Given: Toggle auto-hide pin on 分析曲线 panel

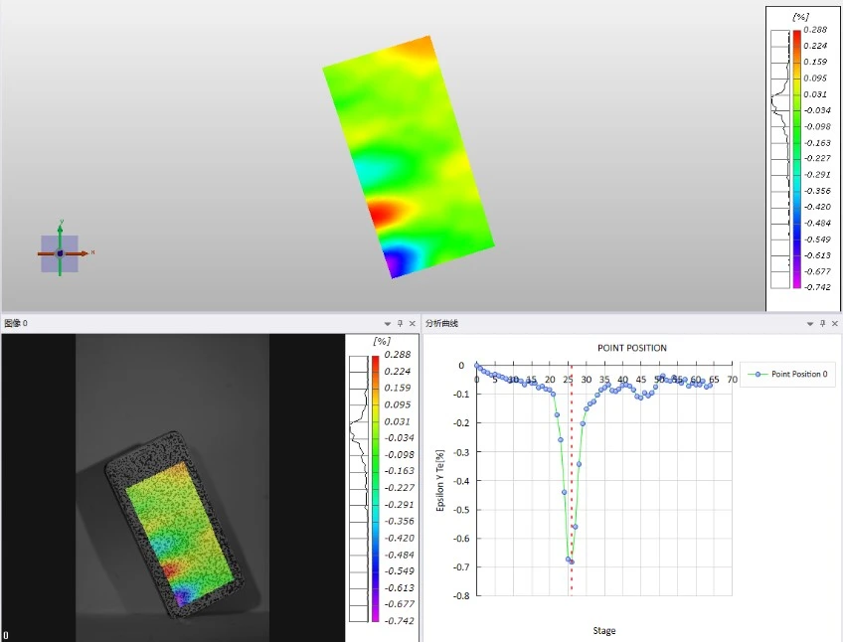Looking at the screenshot, I should [x=822, y=324].
